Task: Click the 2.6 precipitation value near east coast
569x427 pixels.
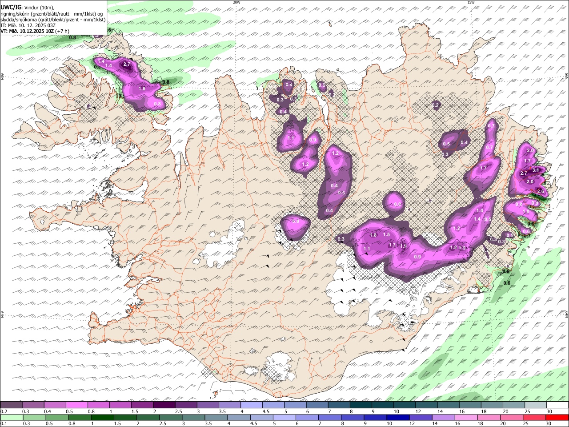Action: coord(541,191)
